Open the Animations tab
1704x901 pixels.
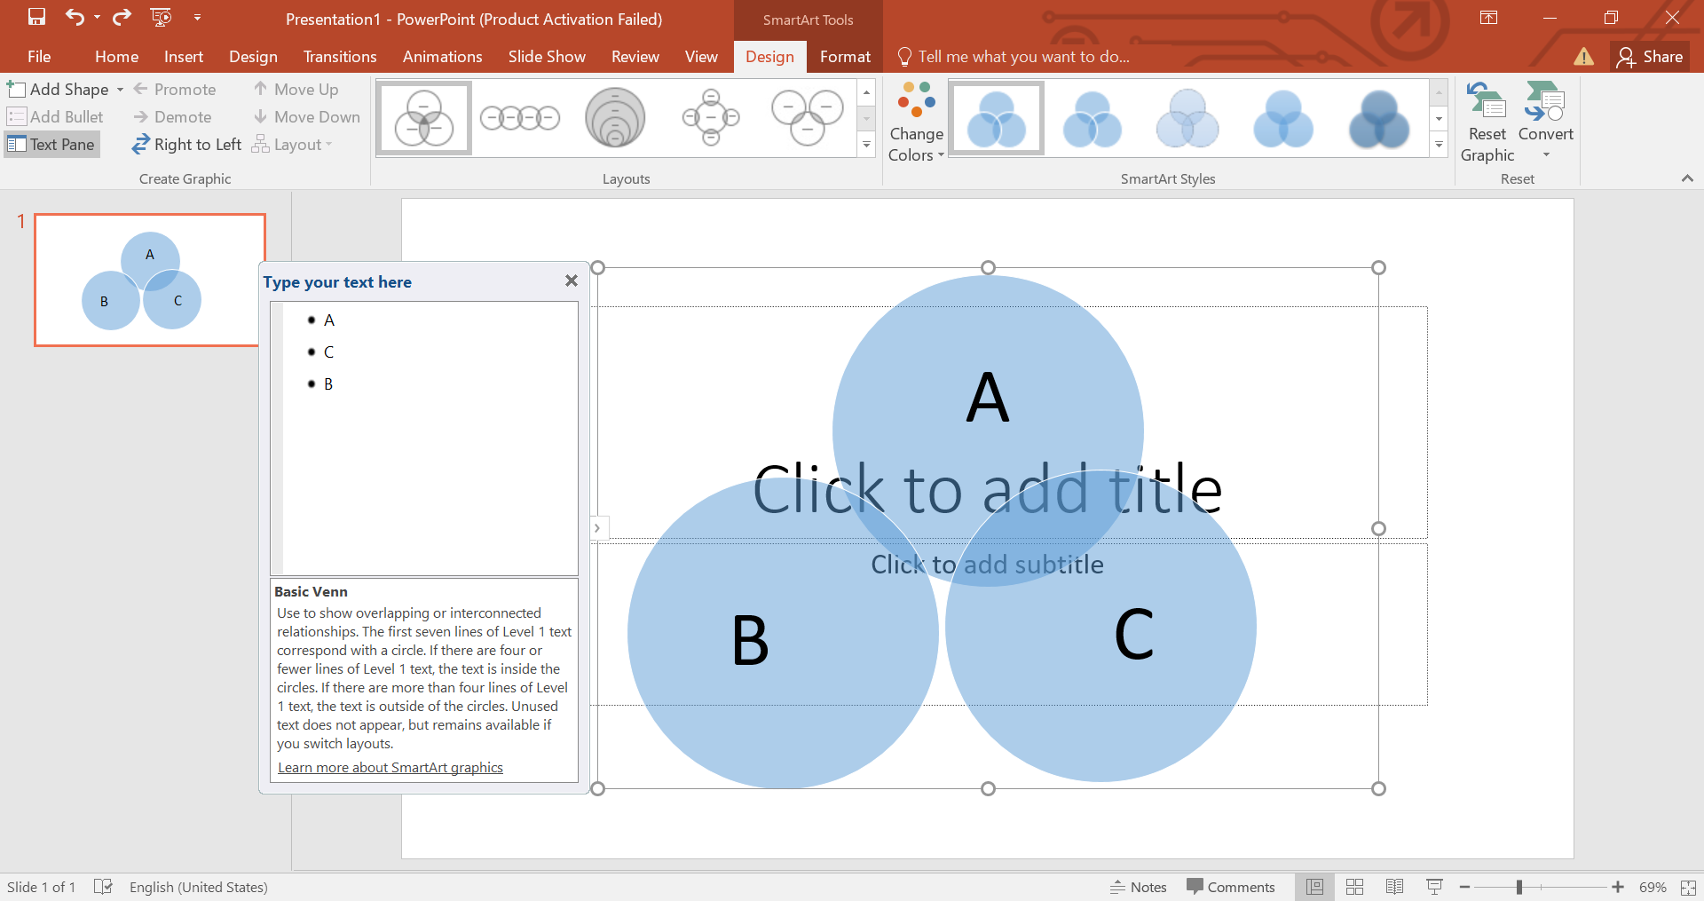442,57
